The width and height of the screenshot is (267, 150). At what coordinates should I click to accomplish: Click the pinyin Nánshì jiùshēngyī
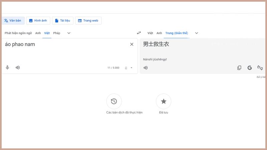tap(155, 59)
